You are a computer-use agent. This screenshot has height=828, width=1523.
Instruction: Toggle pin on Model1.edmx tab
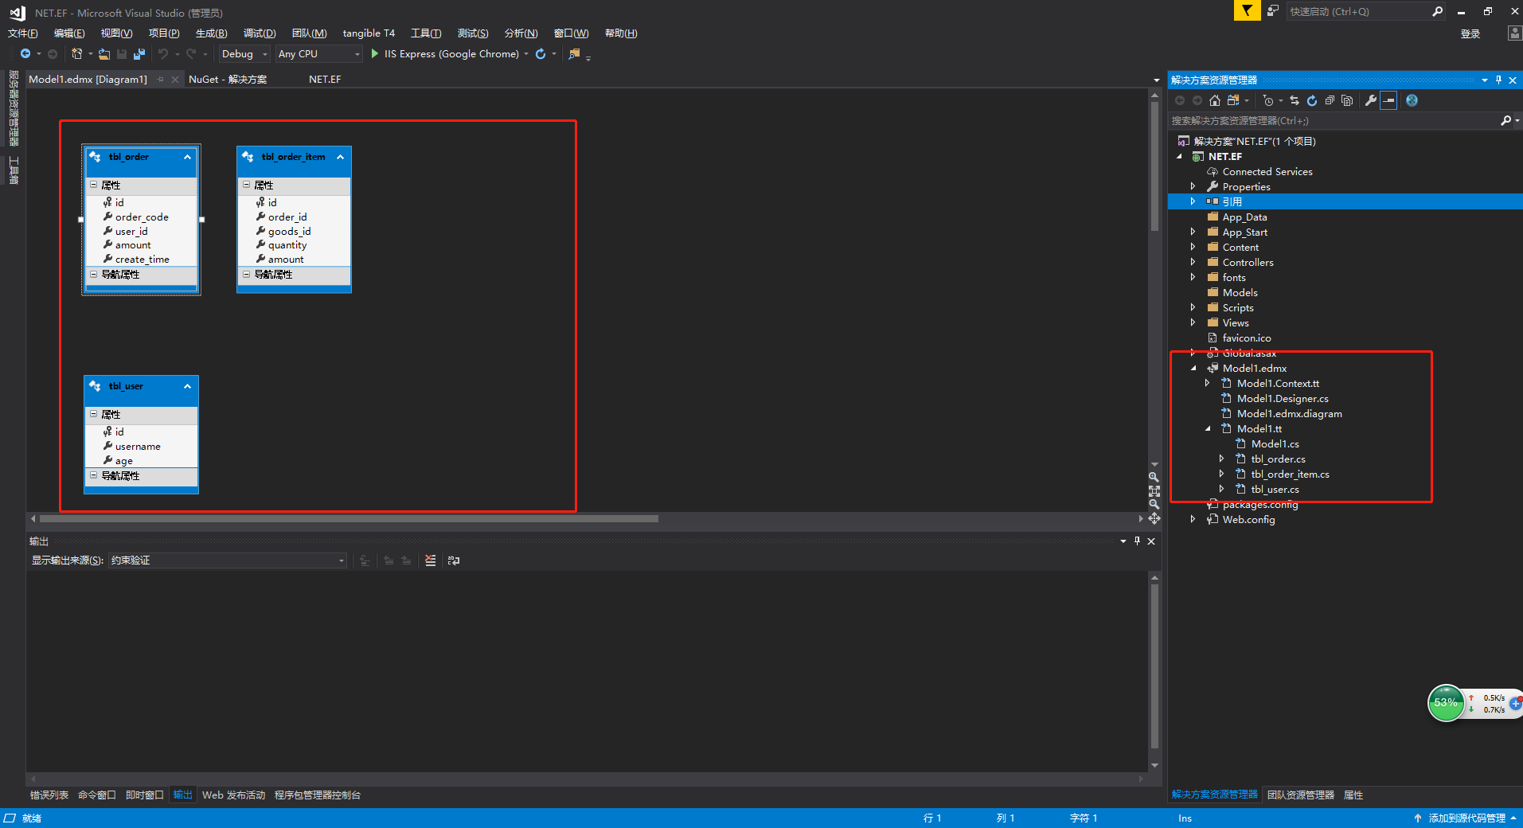(x=161, y=80)
